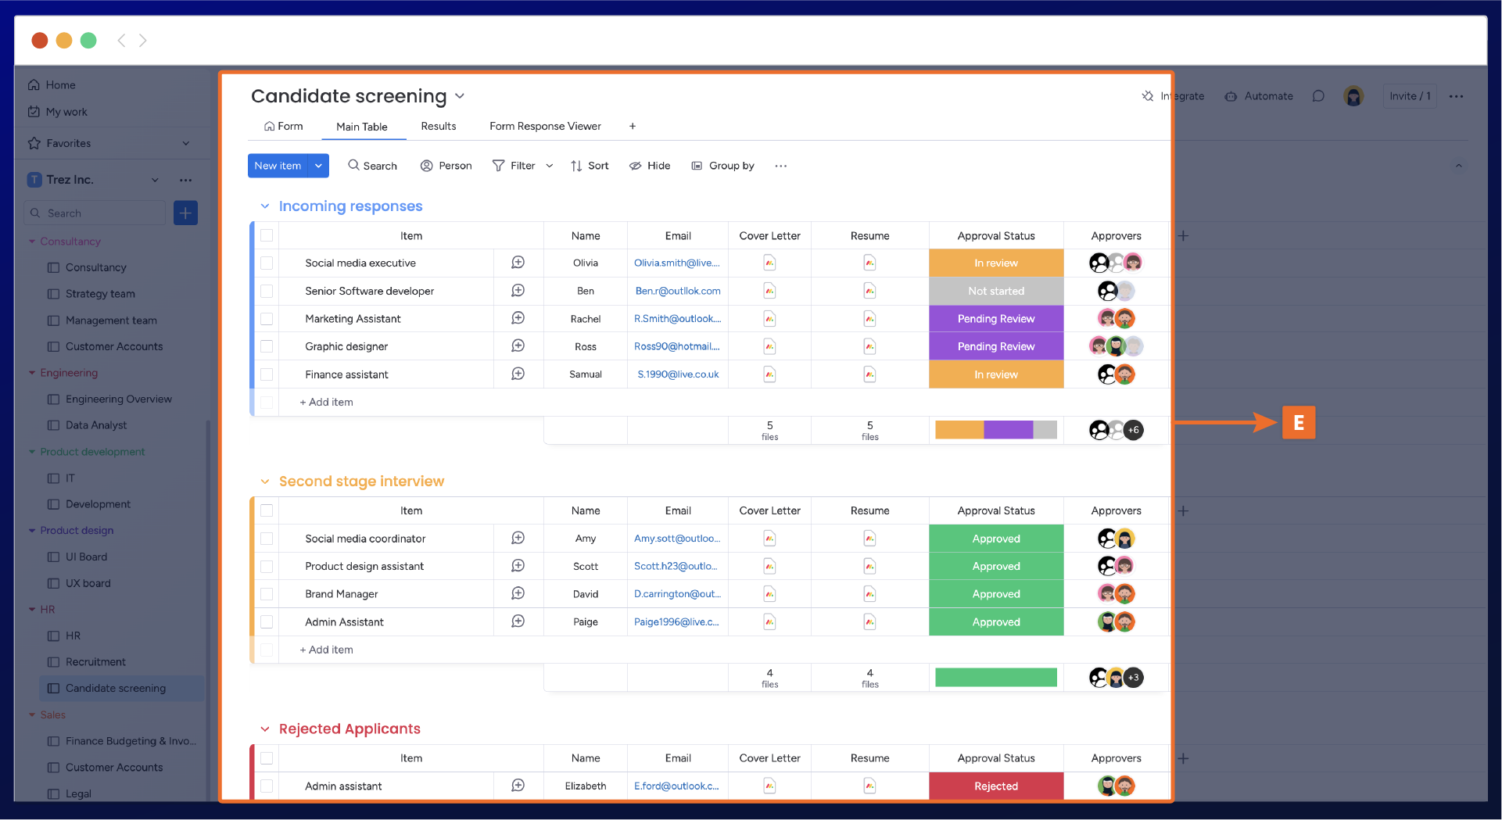This screenshot has width=1502, height=820.
Task: Click the New item button
Action: [278, 166]
